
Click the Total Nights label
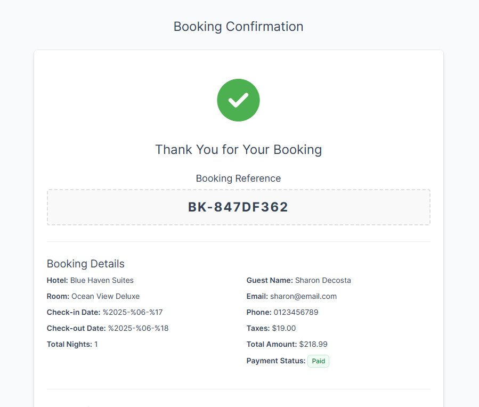tap(69, 344)
